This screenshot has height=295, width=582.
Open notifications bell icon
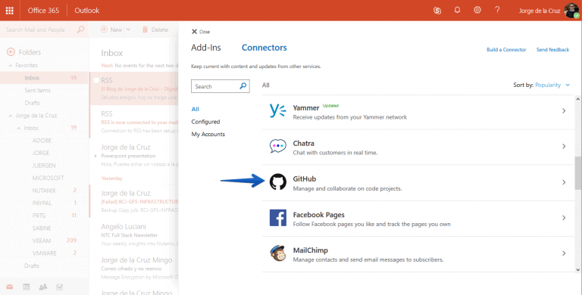pyautogui.click(x=457, y=10)
